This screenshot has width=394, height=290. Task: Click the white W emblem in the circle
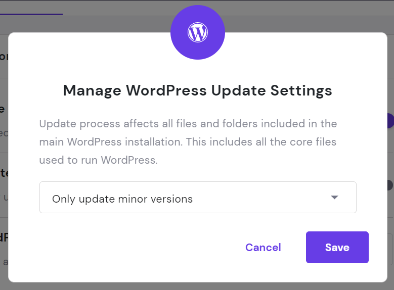click(198, 33)
